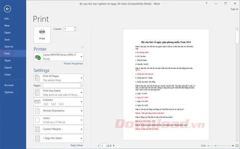Image resolution: width=240 pixels, height=149 pixels.
Task: Open Printer Properties link
Action: (73, 64)
